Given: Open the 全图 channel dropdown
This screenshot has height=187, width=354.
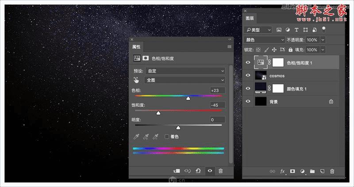Looking at the screenshot, I should (185, 80).
